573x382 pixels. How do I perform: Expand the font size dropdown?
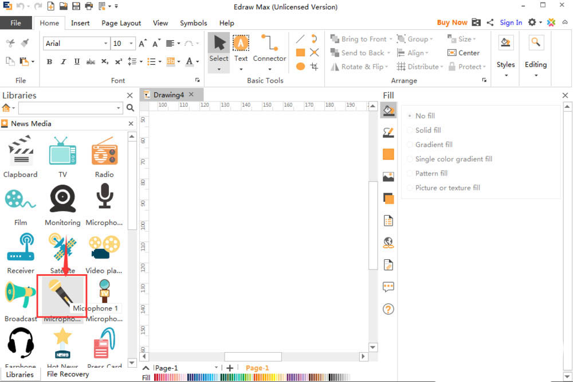132,44
